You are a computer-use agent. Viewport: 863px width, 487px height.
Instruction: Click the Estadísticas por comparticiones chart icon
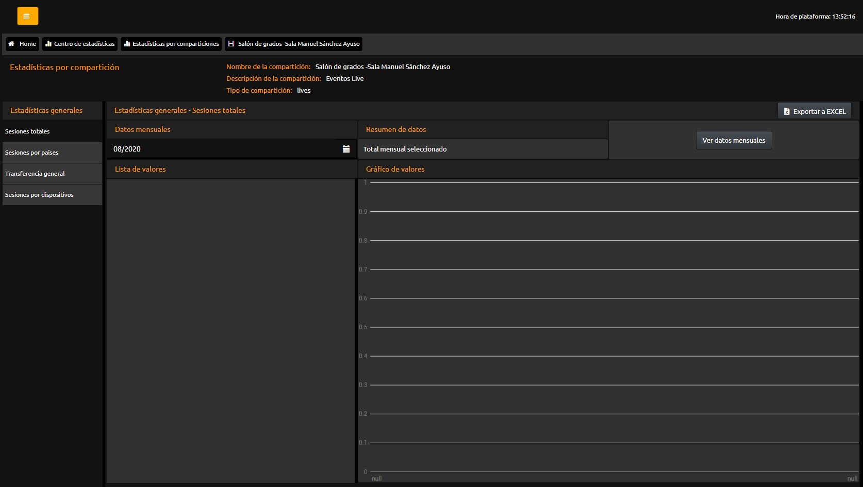127,44
